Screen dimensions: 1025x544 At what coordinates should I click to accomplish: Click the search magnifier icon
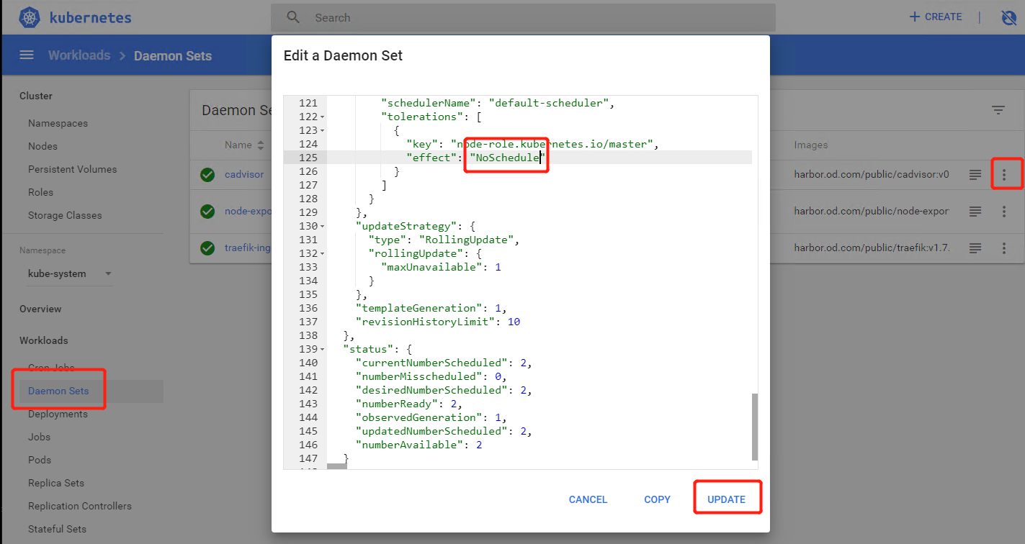(292, 17)
